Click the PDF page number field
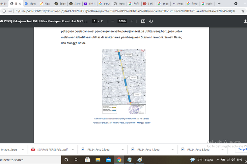The image size is (247, 164). click(x=95, y=21)
